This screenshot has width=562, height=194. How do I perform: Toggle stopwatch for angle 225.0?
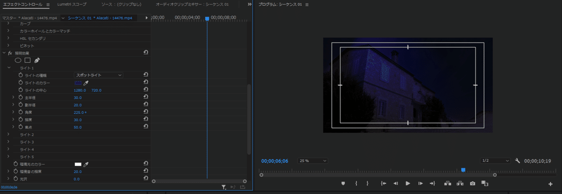[20, 112]
